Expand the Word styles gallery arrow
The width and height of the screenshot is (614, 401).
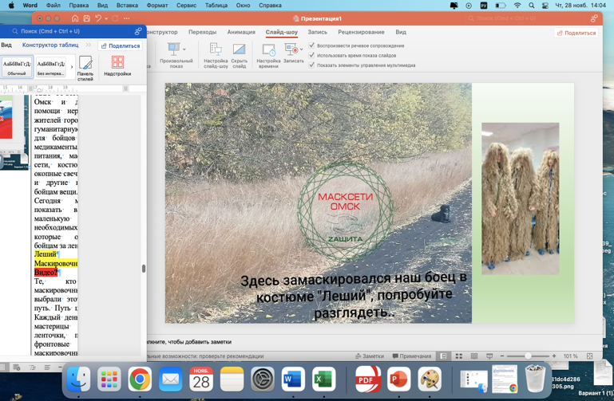click(72, 67)
